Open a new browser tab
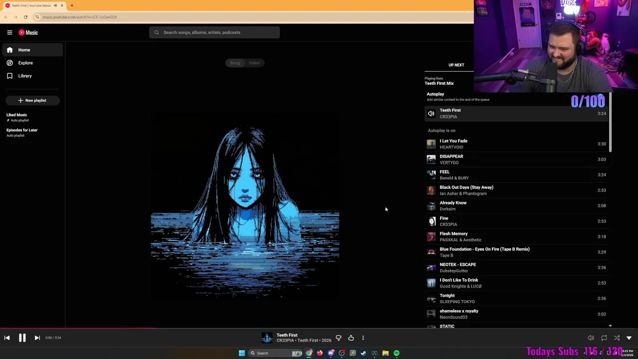Screen dimensions: 638x359 [x=72, y=5]
